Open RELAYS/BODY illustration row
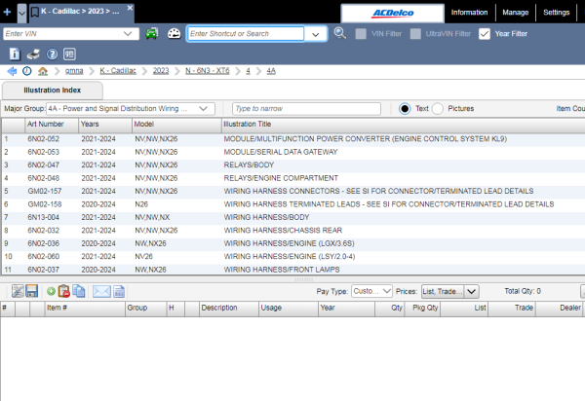585x401 pixels. tap(293, 164)
